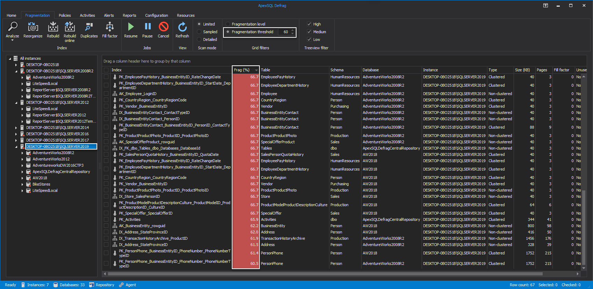Select Limited scan mode
The image size is (593, 289).
pos(199,24)
